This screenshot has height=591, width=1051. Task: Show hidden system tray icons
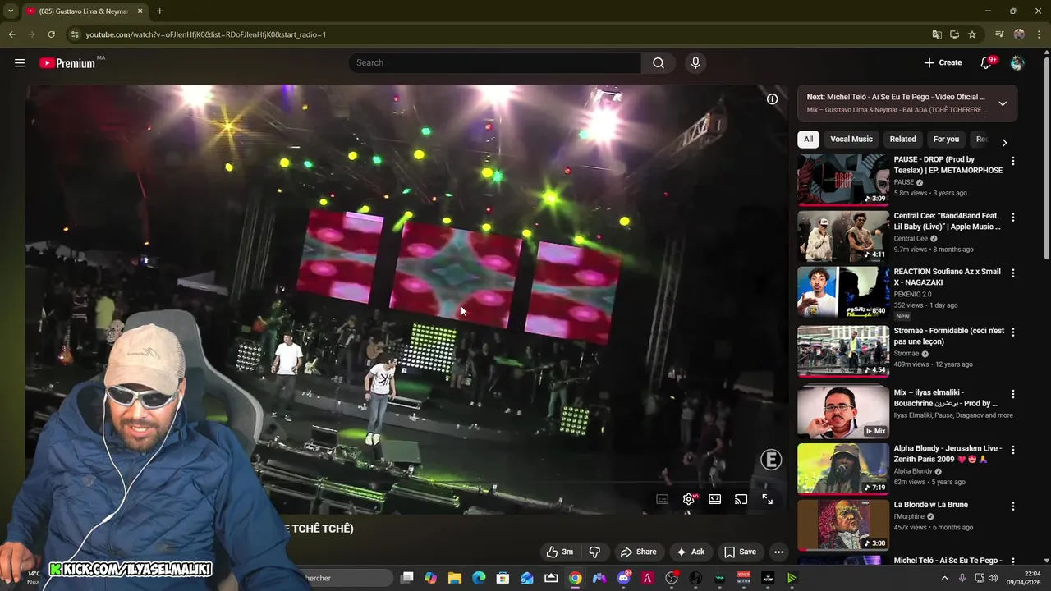click(944, 578)
